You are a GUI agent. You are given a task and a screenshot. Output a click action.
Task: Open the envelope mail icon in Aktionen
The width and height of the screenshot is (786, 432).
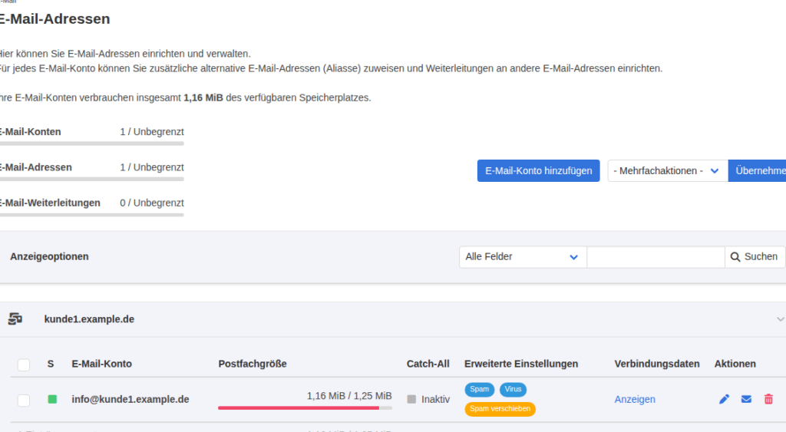tap(746, 400)
